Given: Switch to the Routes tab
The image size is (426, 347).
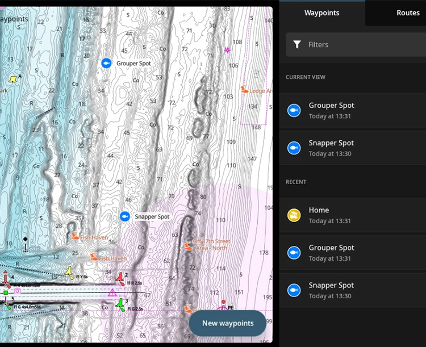Looking at the screenshot, I should pyautogui.click(x=408, y=12).
